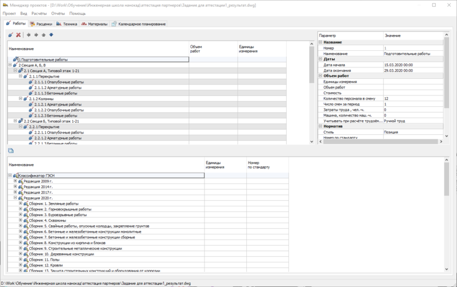Click the add work item toolbar icon

pos(11,35)
